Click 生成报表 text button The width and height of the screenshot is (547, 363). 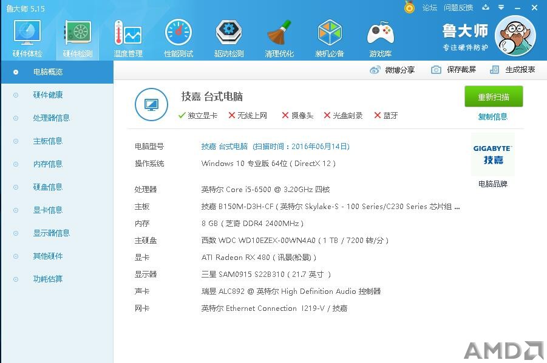(520, 70)
